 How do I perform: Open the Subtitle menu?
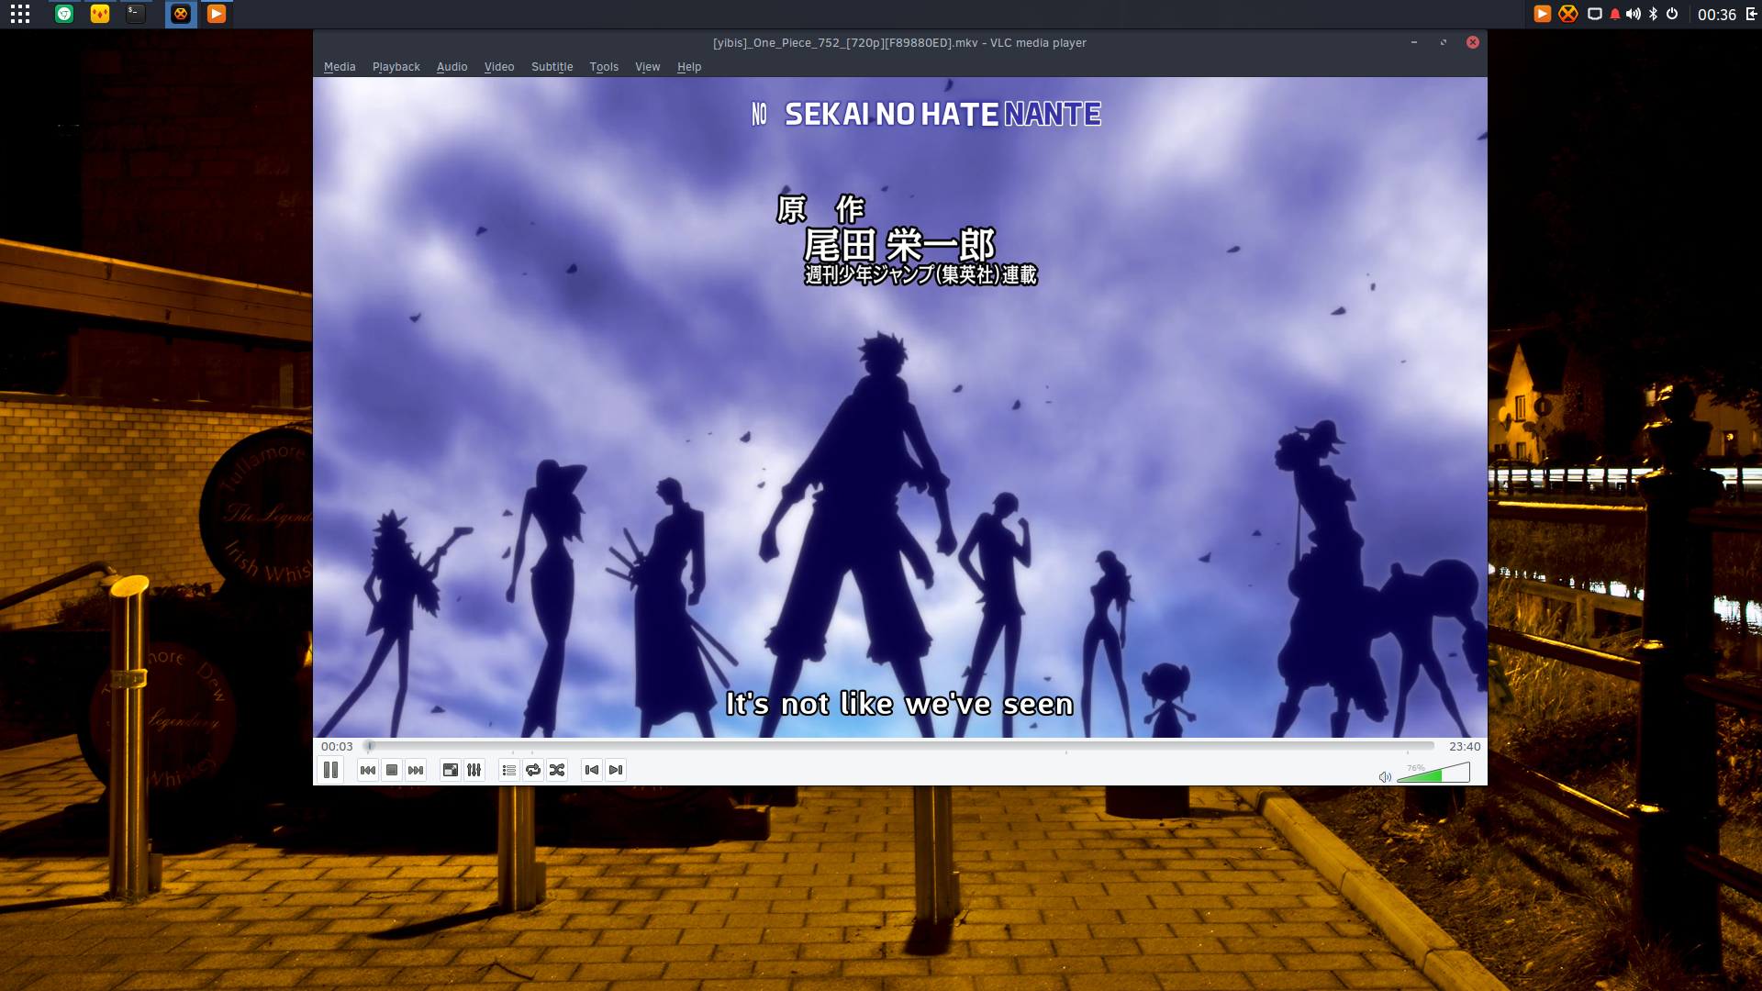[x=552, y=67]
